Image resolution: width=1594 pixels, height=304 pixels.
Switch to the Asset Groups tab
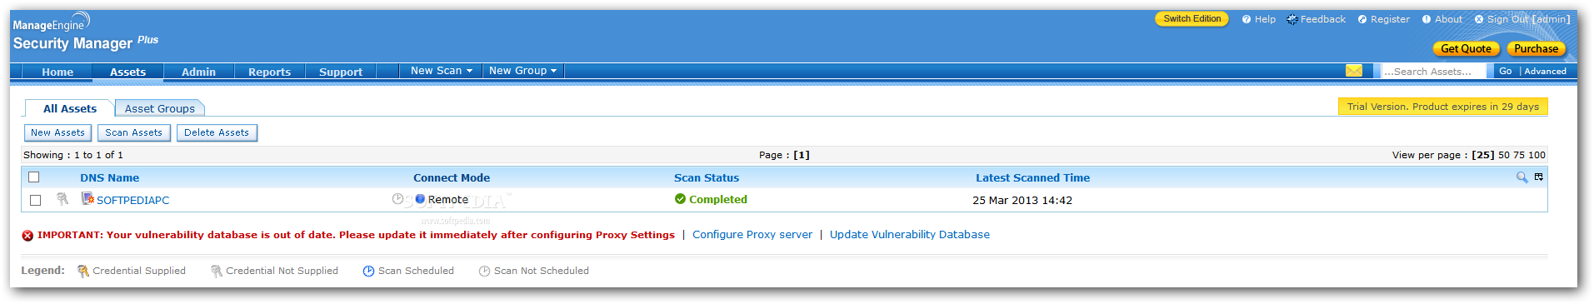(160, 108)
